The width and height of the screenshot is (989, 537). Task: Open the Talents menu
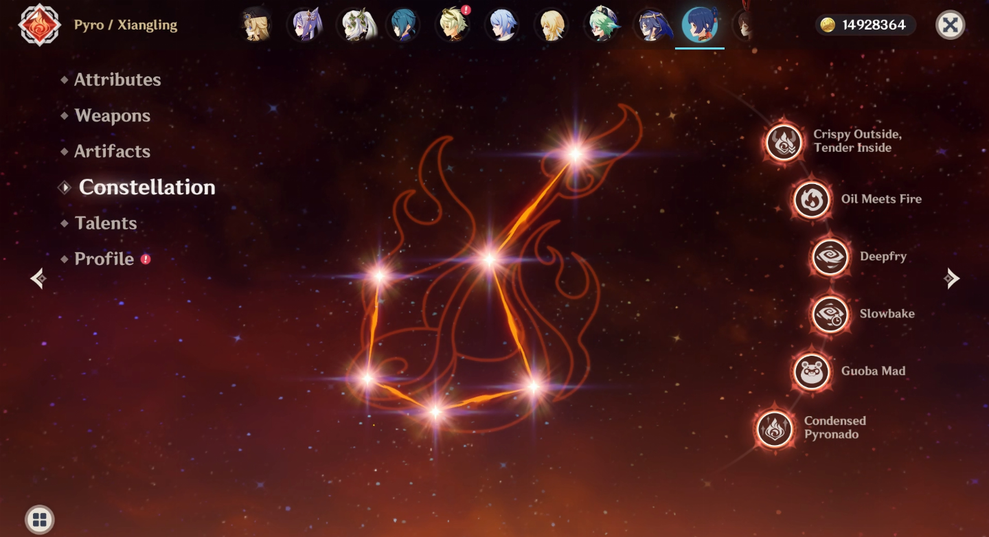coord(106,223)
